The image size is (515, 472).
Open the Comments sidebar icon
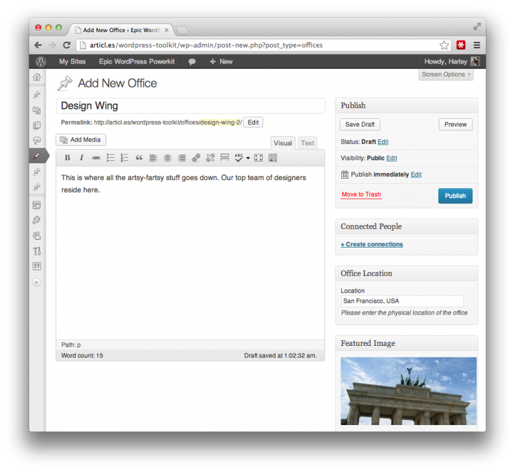[x=37, y=140]
